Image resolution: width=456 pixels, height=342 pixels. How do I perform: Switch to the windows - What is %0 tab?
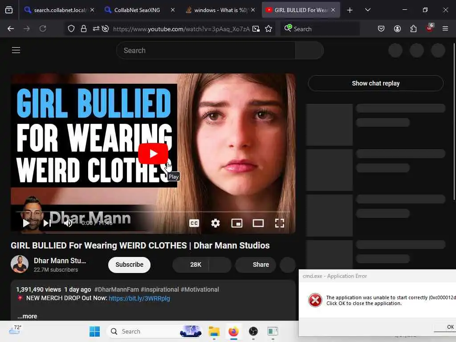220,10
